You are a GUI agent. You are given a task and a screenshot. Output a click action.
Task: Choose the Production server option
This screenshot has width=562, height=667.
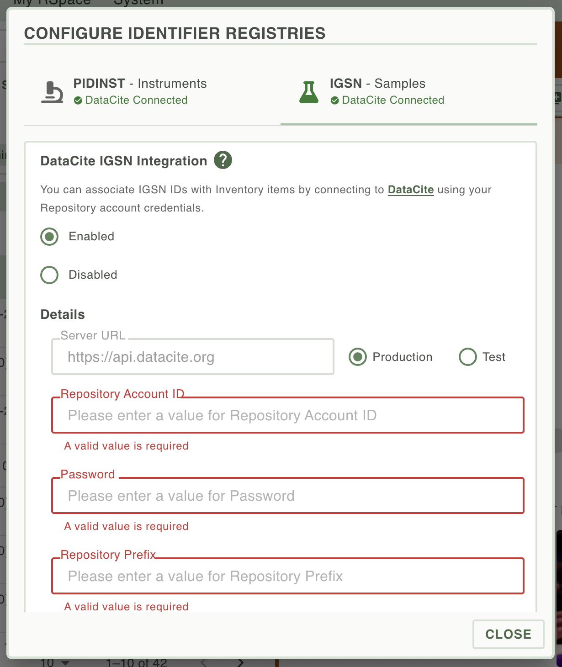point(358,357)
